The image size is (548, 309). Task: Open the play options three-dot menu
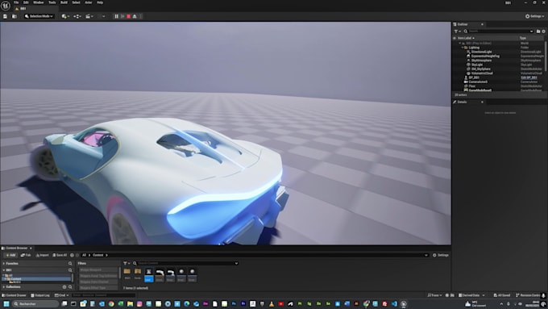click(x=141, y=16)
